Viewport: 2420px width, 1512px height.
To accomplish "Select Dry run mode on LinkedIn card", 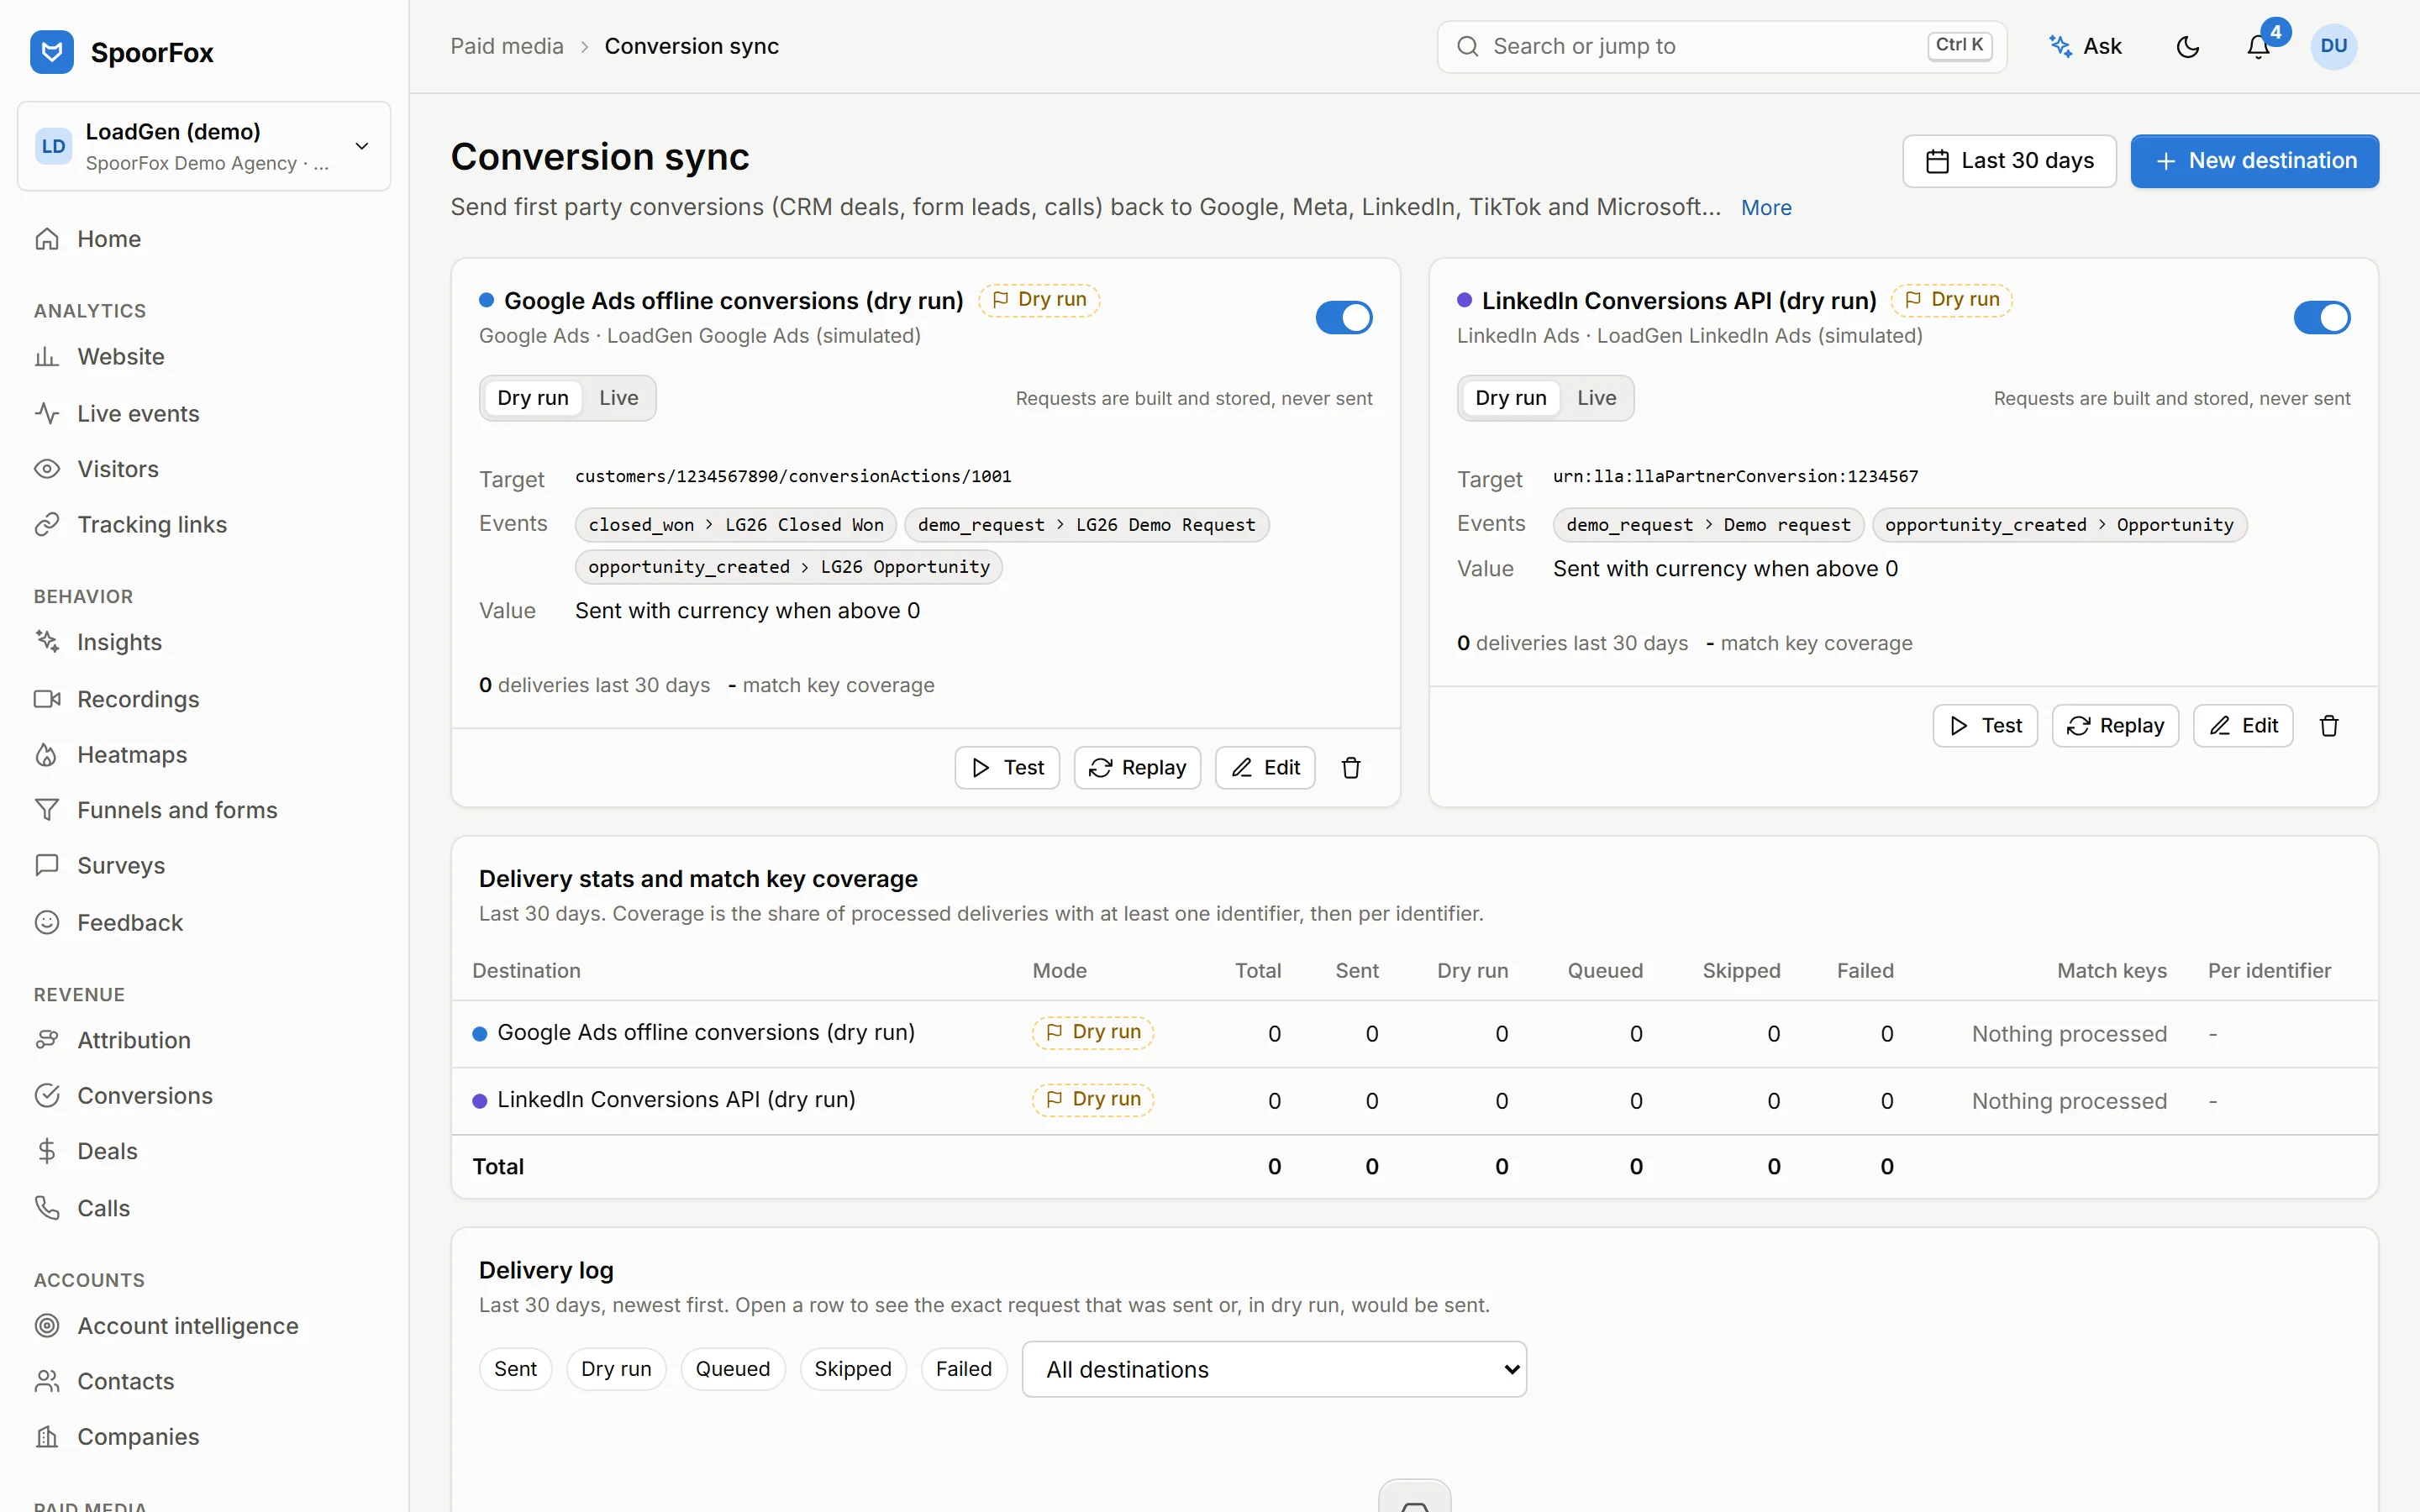I will (1511, 398).
